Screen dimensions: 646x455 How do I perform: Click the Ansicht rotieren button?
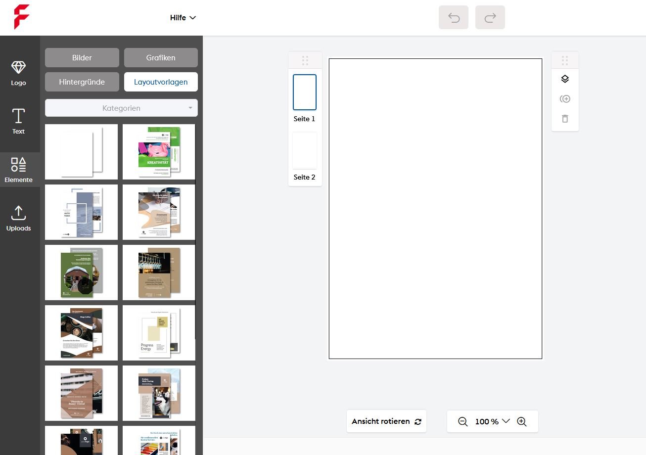click(x=386, y=421)
